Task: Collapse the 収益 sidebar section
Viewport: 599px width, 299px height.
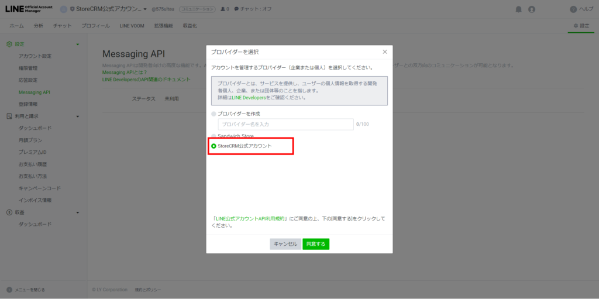Action: point(78,212)
